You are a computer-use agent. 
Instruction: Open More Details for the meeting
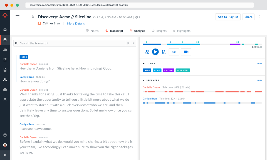tap(76, 23)
